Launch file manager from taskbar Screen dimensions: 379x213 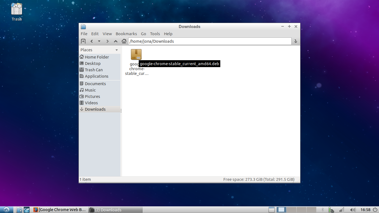point(19,210)
